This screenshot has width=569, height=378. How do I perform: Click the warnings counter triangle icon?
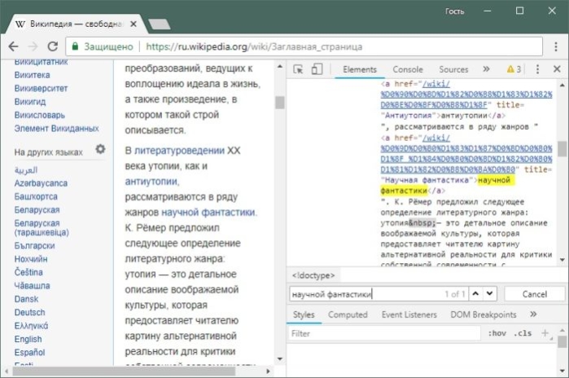click(x=510, y=69)
